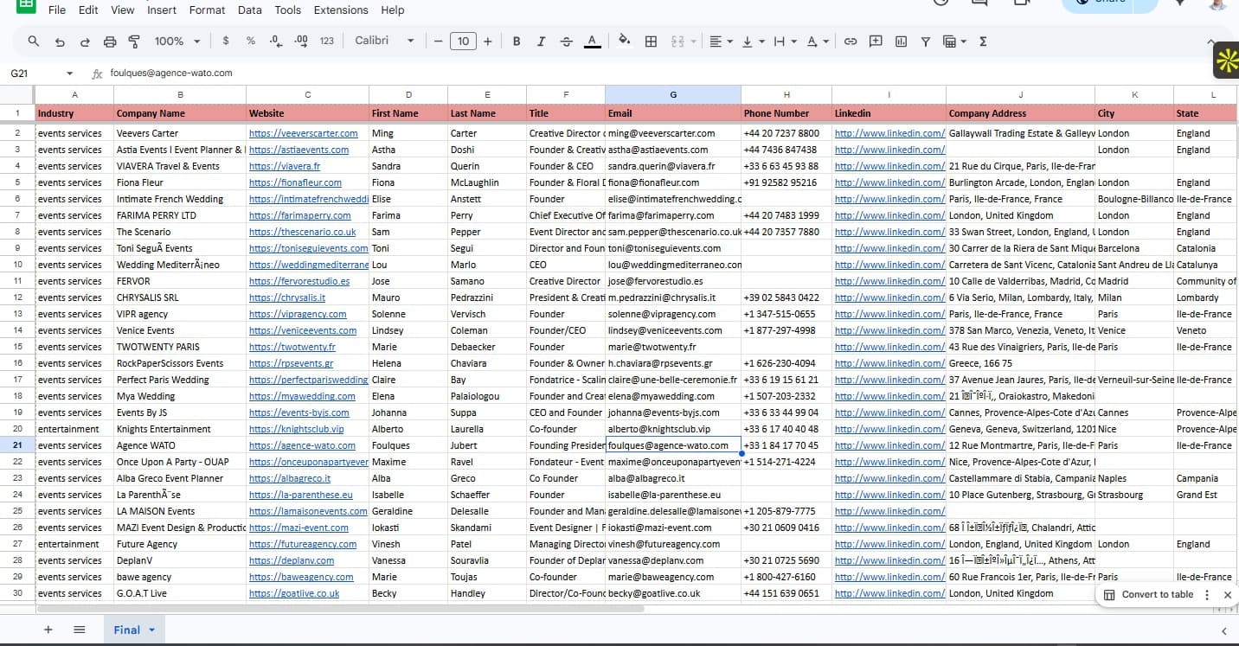Viewport: 1239px width, 646px height.
Task: Format selection as percent
Action: [x=251, y=41]
